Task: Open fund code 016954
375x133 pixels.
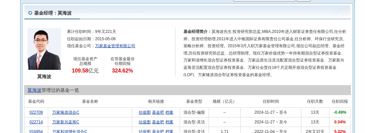Action: pos(36,131)
